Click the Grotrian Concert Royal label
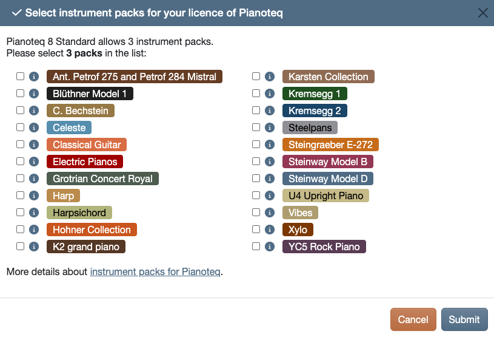Viewport: 494px width, 337px height. click(x=102, y=179)
